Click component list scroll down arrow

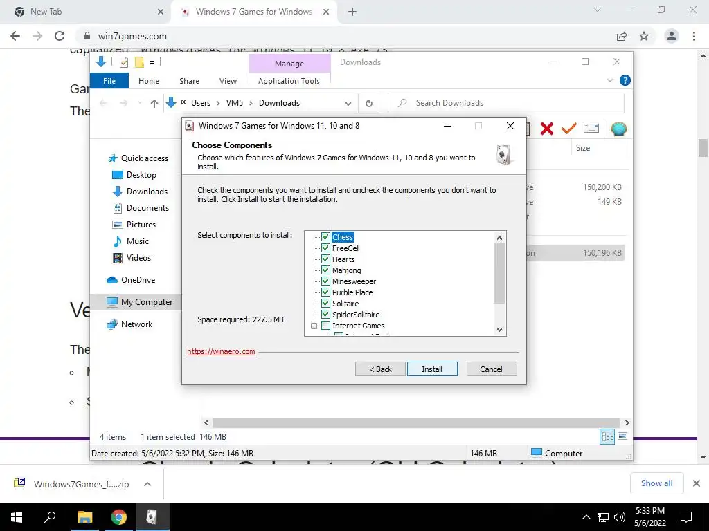(x=500, y=330)
